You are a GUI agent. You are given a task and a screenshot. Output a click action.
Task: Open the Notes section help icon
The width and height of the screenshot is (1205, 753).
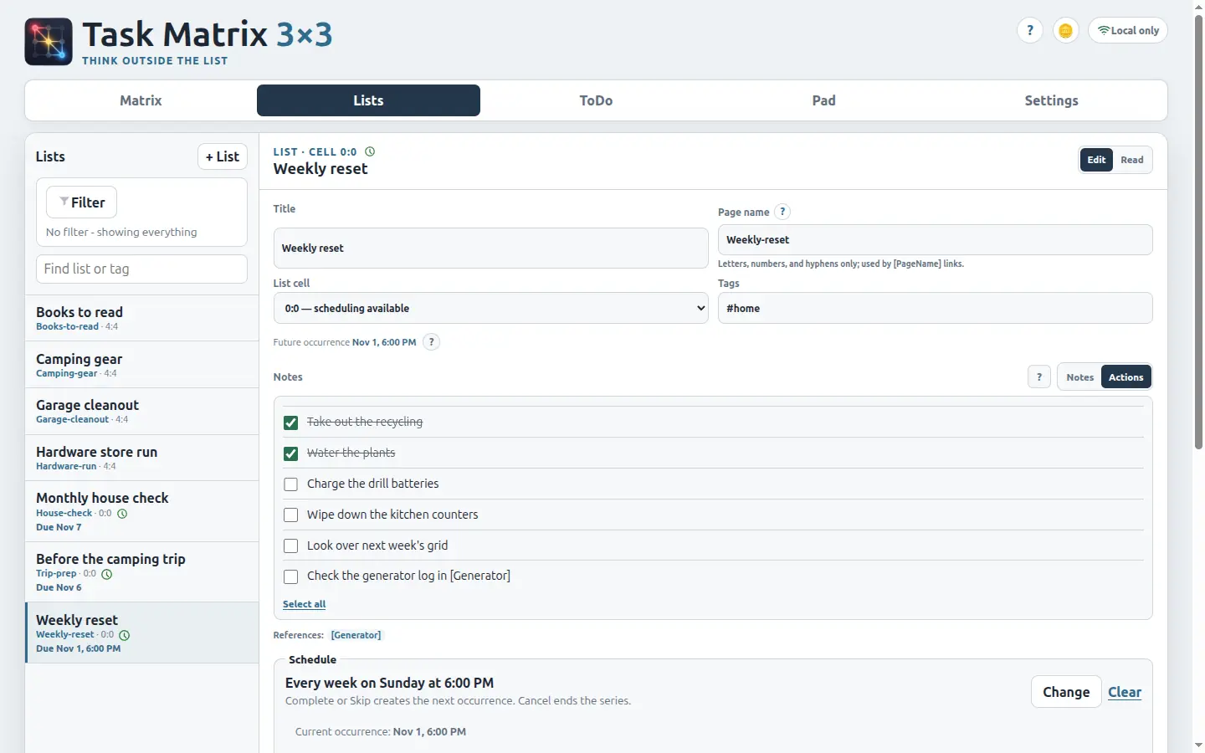click(1039, 377)
